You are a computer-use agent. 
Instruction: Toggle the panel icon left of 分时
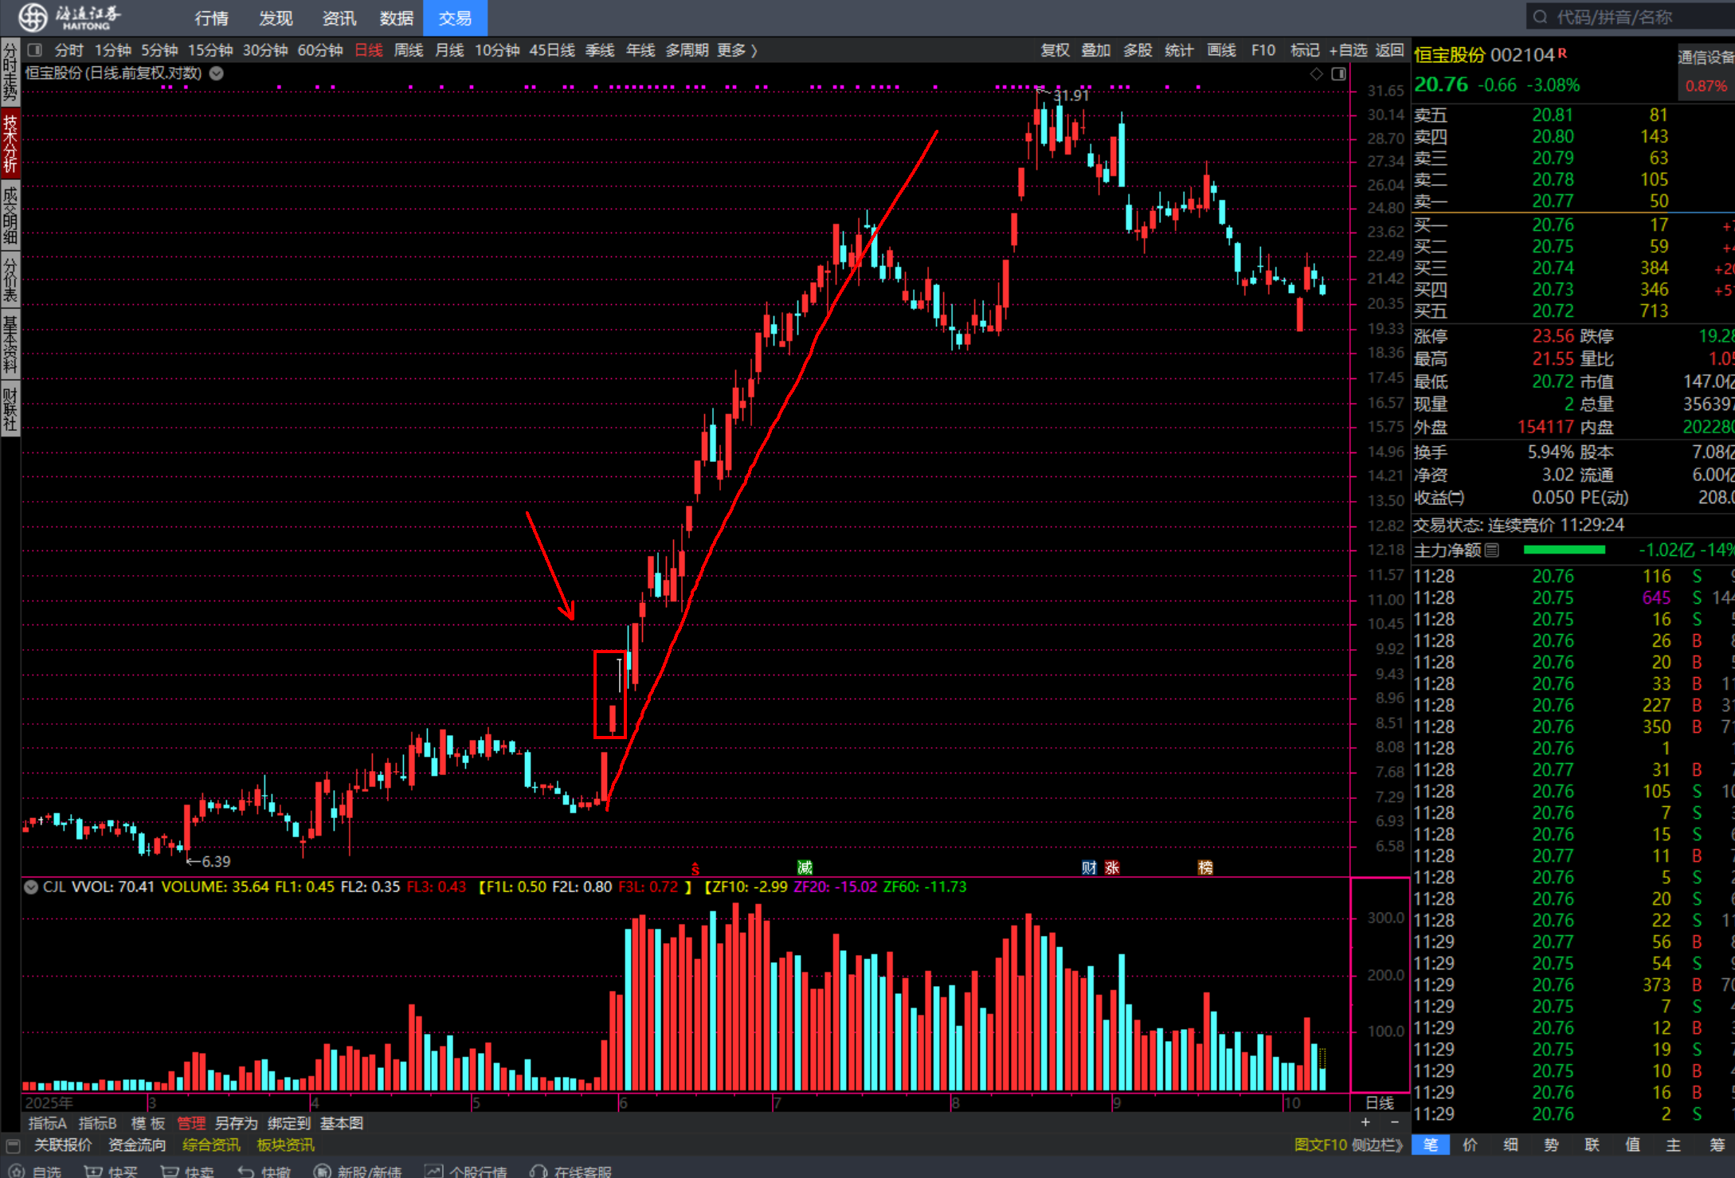[x=34, y=50]
